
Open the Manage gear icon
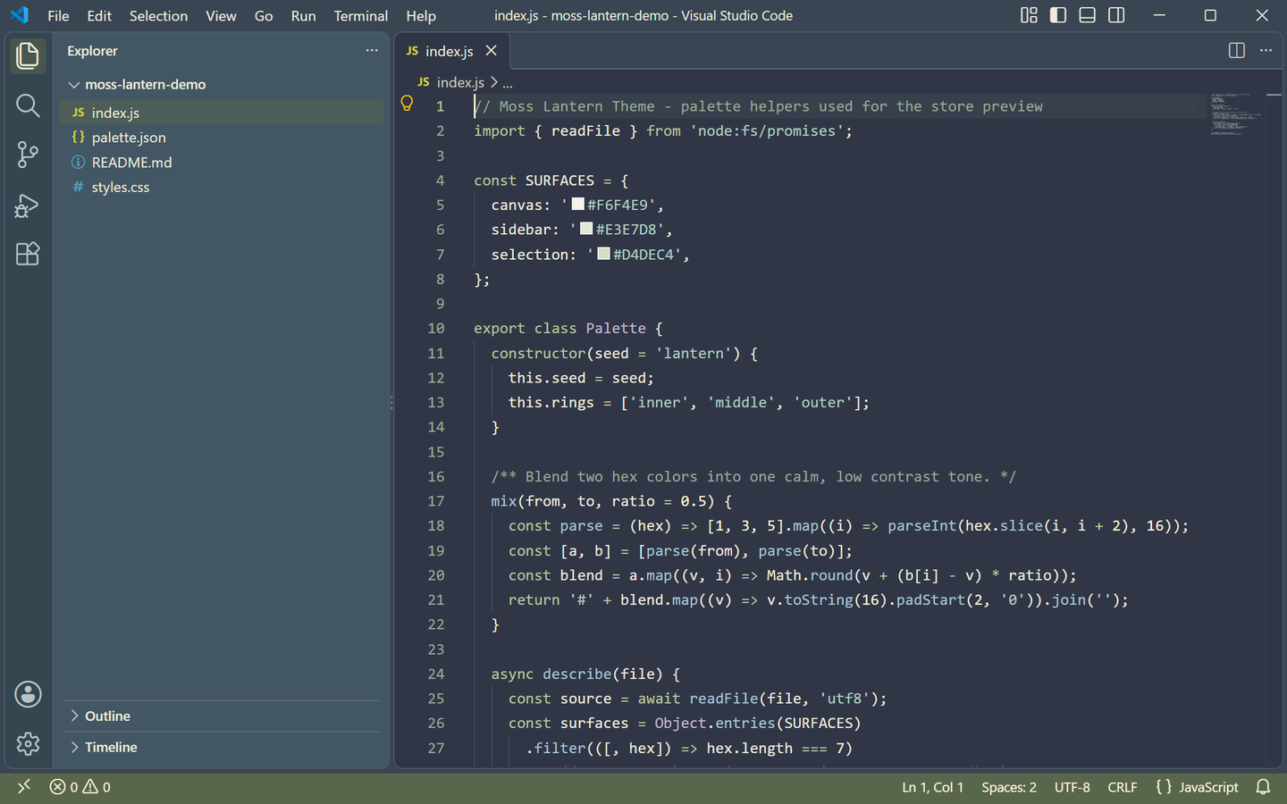(x=28, y=743)
